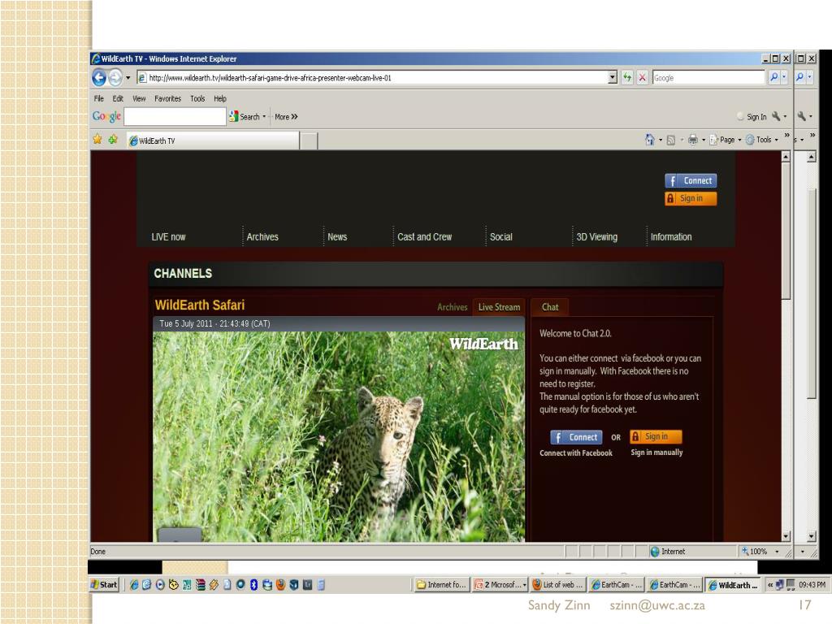Open the Help menu

(x=220, y=98)
